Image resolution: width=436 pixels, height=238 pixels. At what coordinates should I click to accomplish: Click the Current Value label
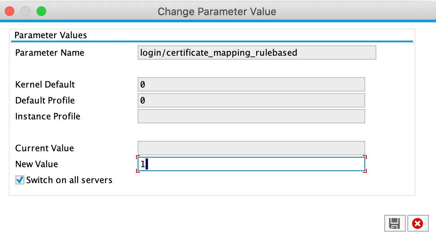[x=45, y=148]
